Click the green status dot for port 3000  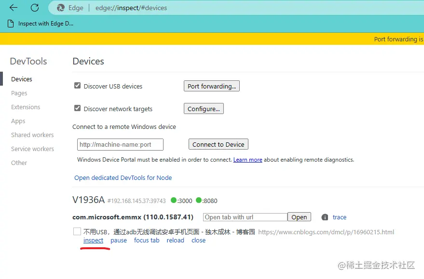tap(174, 200)
